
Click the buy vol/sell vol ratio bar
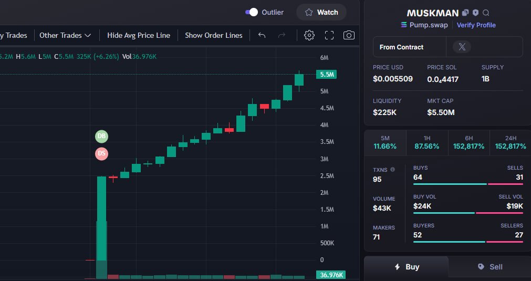(x=468, y=213)
